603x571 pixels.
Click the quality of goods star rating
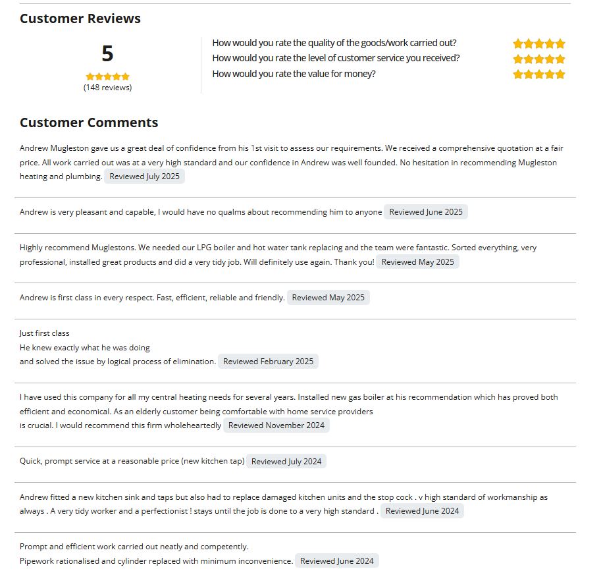(x=538, y=43)
